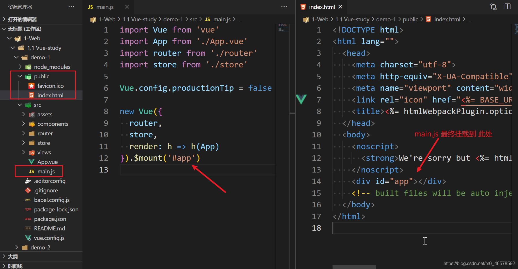Expand the node_modules folder

coord(20,67)
